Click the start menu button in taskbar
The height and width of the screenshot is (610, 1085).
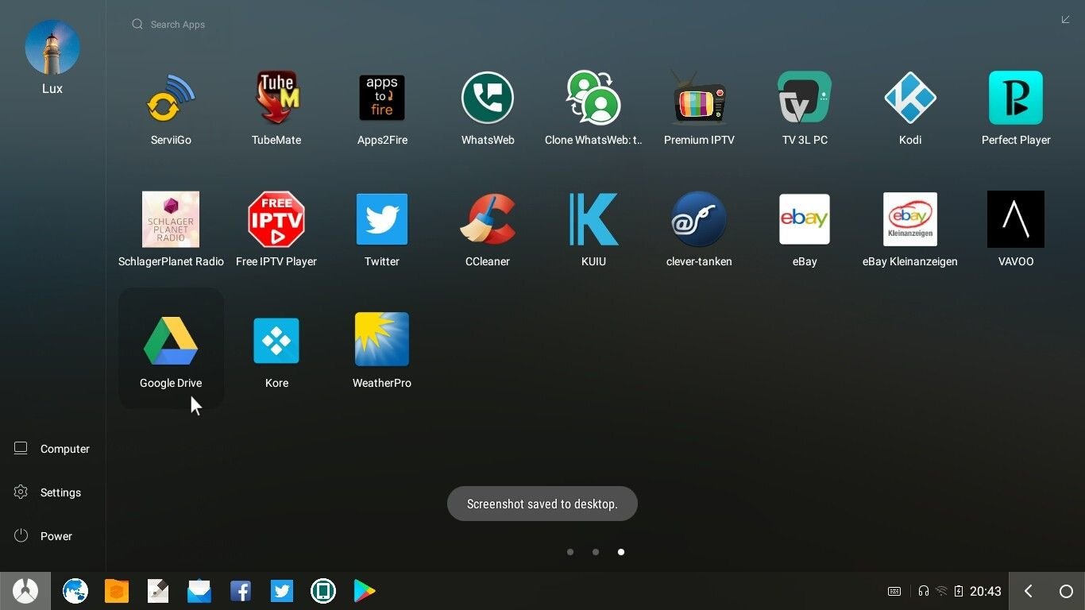coord(25,591)
